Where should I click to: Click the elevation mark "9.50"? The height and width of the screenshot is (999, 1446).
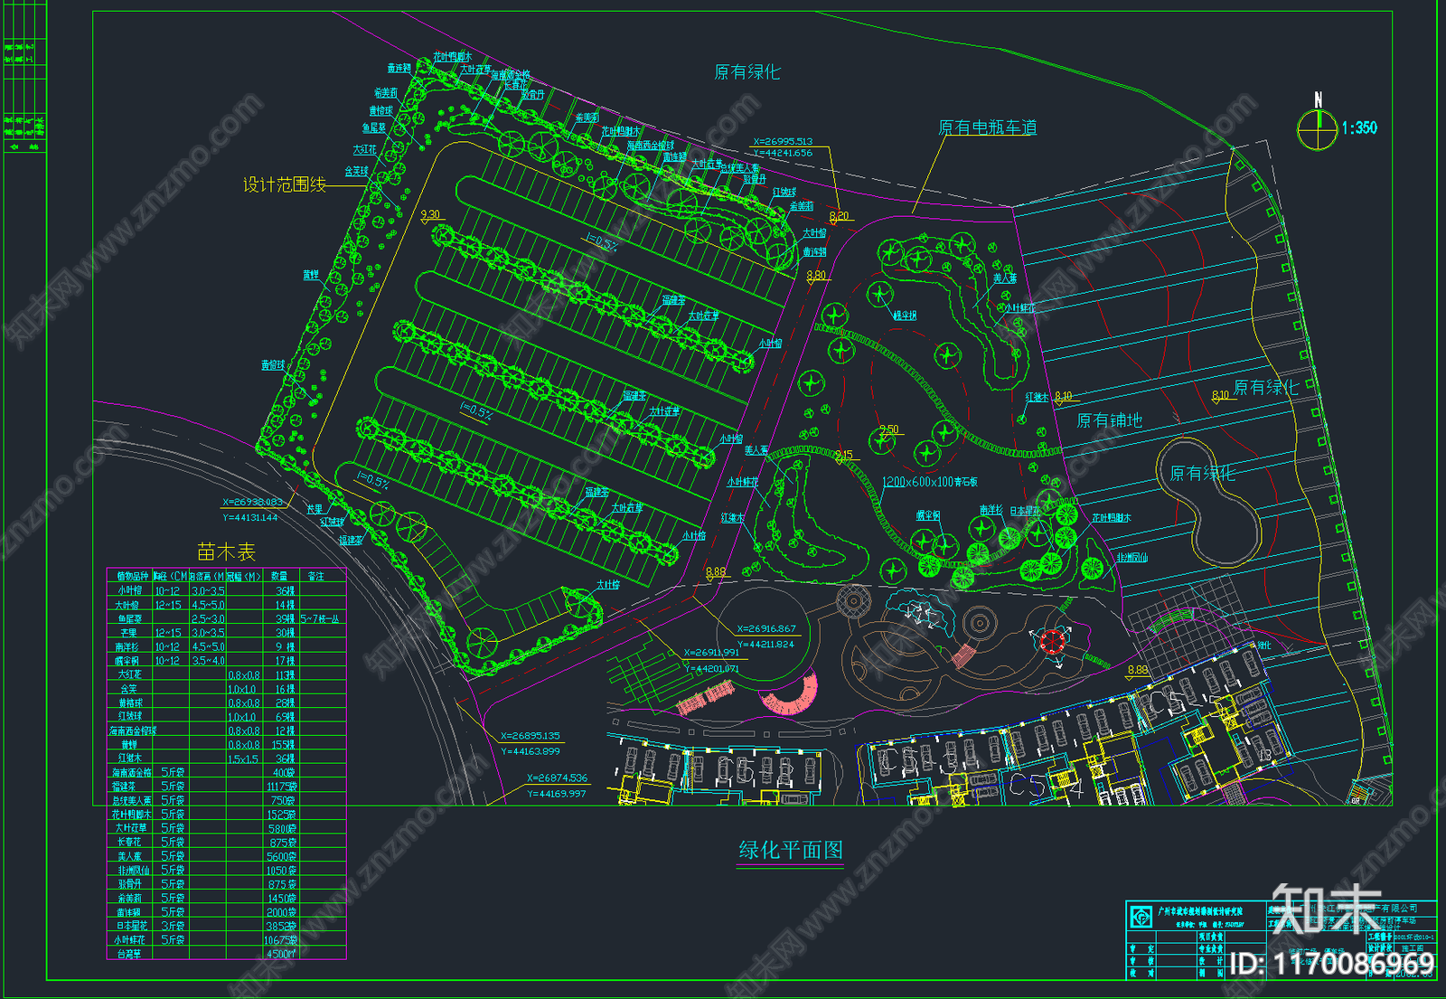(889, 430)
